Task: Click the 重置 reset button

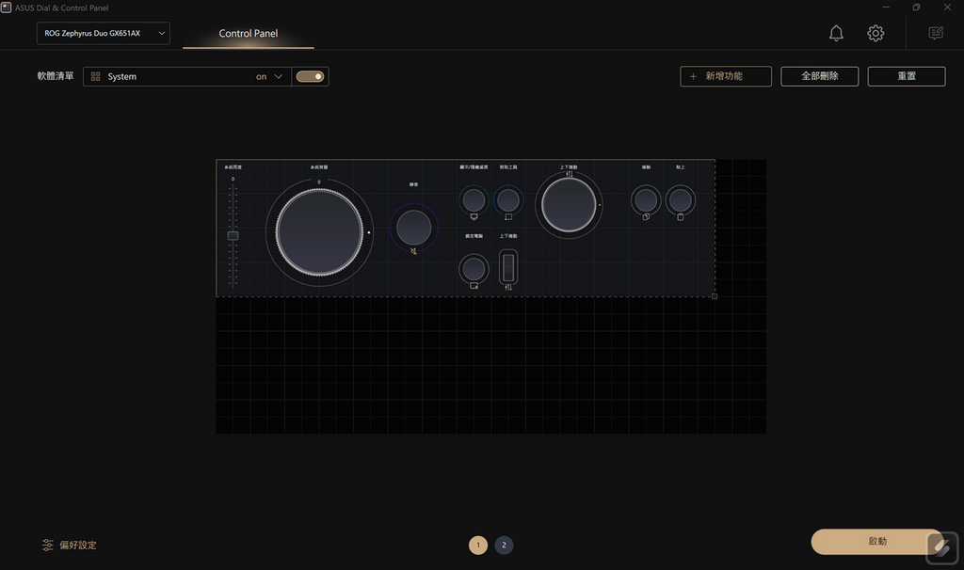Action: tap(907, 76)
